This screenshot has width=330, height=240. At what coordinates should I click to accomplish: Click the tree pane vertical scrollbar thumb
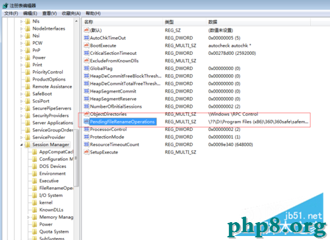pos(77,157)
